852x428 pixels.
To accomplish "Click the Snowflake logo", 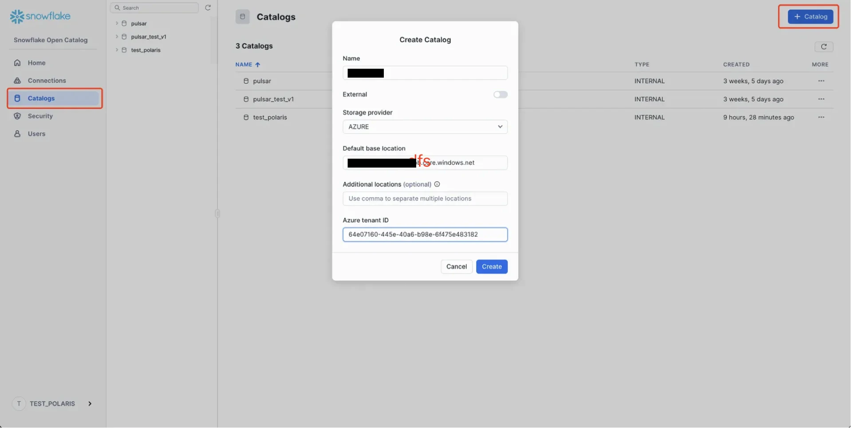I will click(x=40, y=16).
